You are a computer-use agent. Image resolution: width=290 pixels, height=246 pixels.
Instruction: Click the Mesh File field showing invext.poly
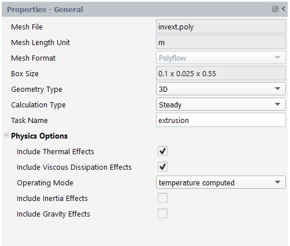click(x=221, y=27)
